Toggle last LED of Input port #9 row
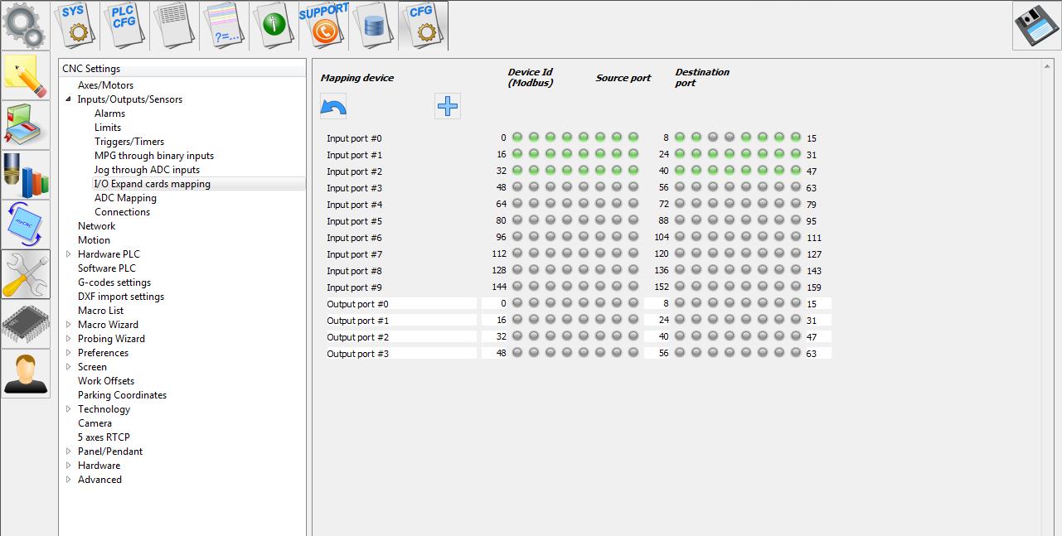Viewport: 1062px width, 536px height. tap(796, 287)
